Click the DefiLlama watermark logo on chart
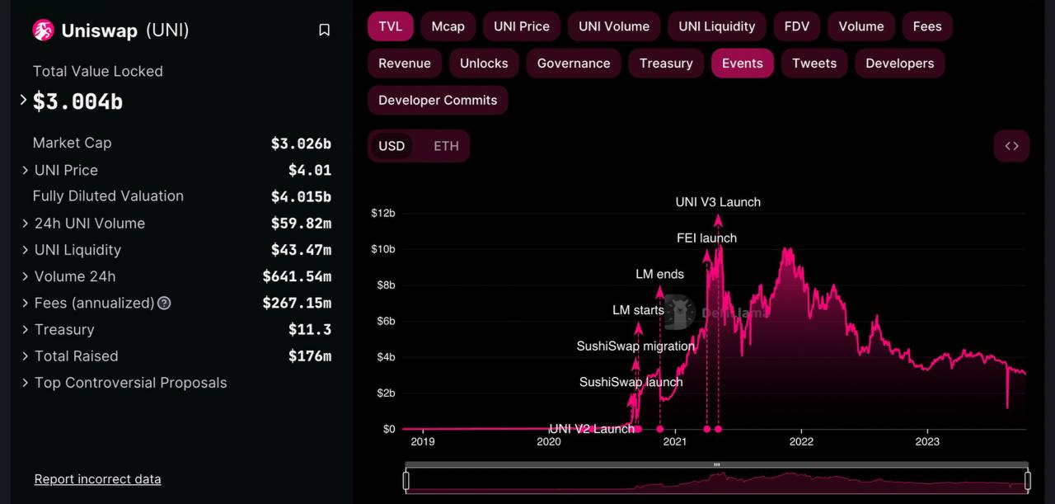Viewport: 1055px width, 504px height. [x=678, y=312]
